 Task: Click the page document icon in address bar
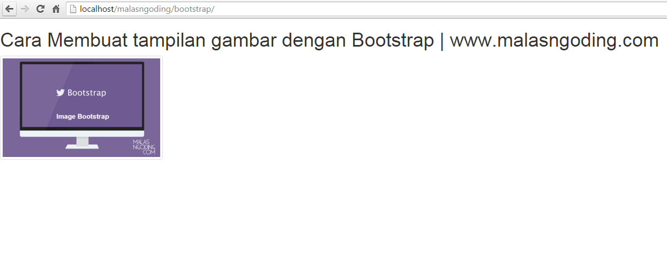click(73, 9)
